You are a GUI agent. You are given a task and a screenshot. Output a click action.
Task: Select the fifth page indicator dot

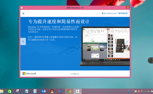click(78, 74)
